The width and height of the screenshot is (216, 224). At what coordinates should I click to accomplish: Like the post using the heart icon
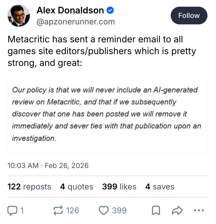(104, 211)
